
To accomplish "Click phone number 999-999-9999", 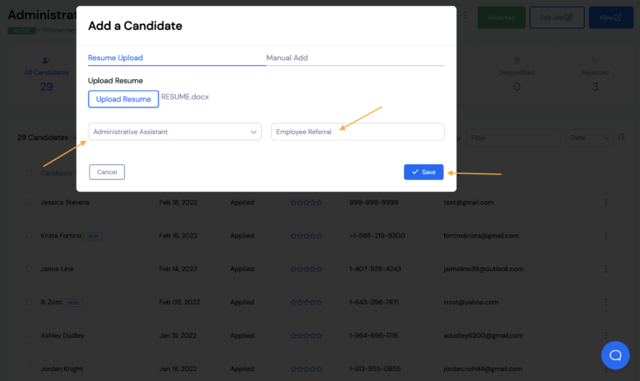I will (373, 202).
